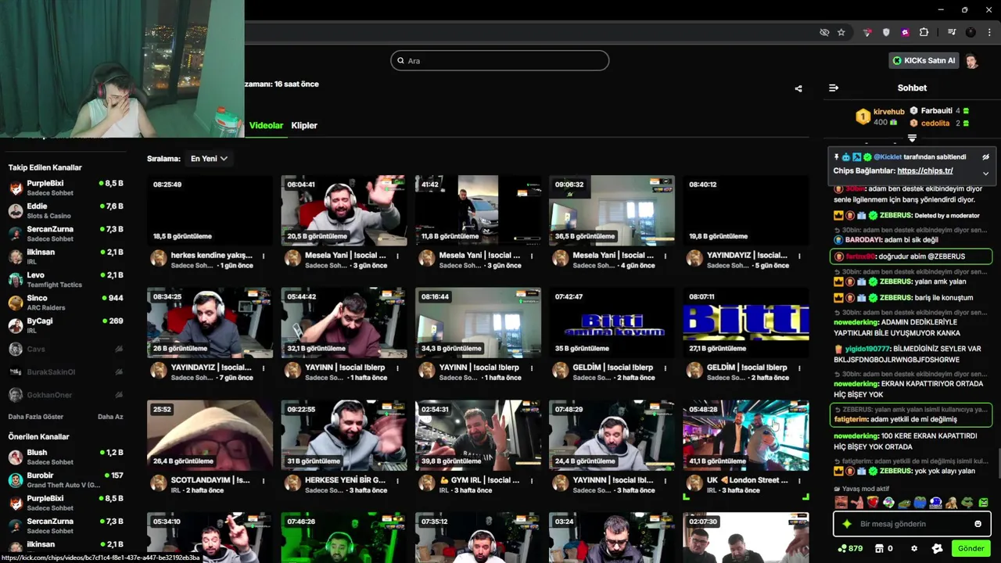Click the shield extension icon in browser toolbar
Image resolution: width=1001 pixels, height=563 pixels.
point(886,32)
